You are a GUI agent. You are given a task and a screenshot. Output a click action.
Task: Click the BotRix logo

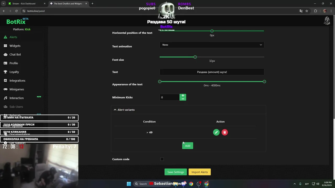[16, 22]
